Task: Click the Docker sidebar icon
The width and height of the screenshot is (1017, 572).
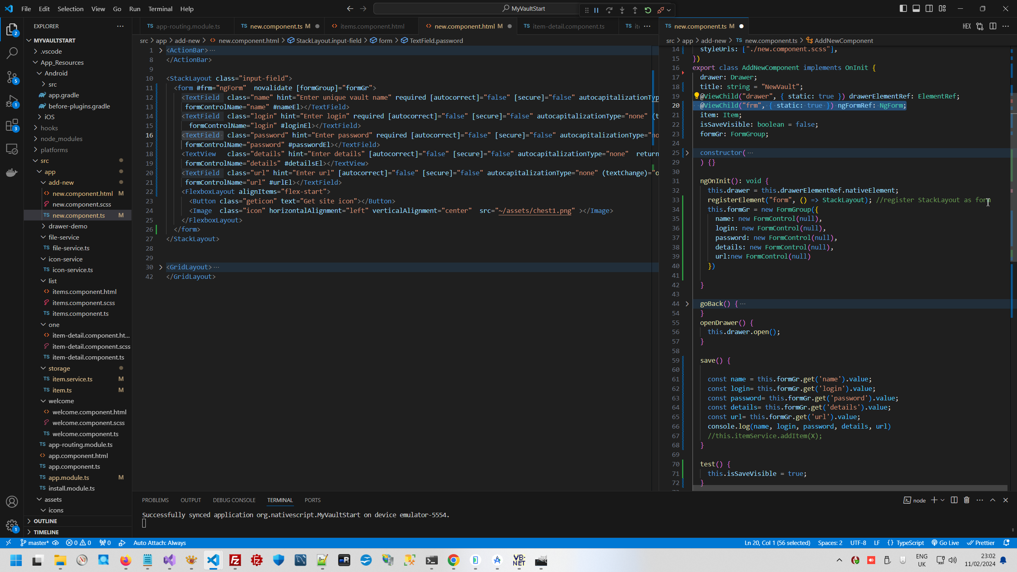Action: 12,173
